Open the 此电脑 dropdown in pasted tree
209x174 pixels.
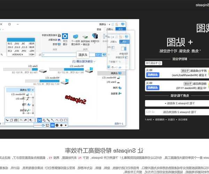(x=33, y=90)
